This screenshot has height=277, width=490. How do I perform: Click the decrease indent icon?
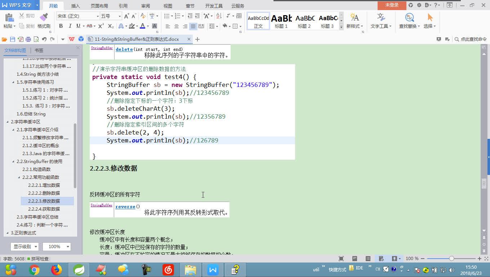(190, 16)
